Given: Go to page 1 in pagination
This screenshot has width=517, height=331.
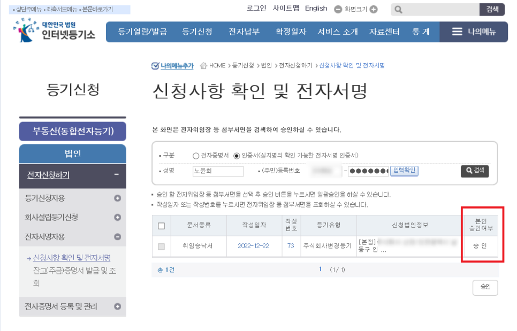Looking at the screenshot, I should pos(320,270).
